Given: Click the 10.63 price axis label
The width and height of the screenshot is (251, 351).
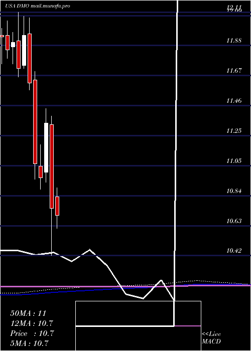Looking at the screenshot, I should [234, 221].
